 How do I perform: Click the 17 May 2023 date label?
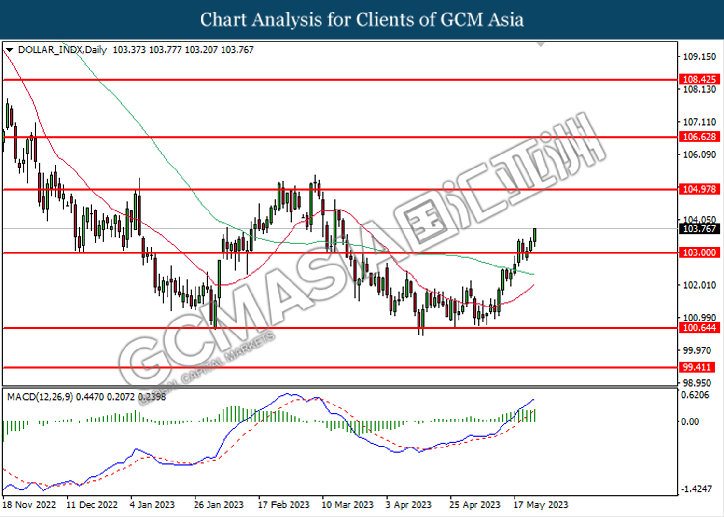tap(541, 505)
